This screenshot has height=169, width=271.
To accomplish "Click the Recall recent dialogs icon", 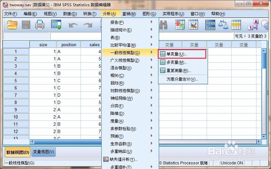I will (56, 25).
